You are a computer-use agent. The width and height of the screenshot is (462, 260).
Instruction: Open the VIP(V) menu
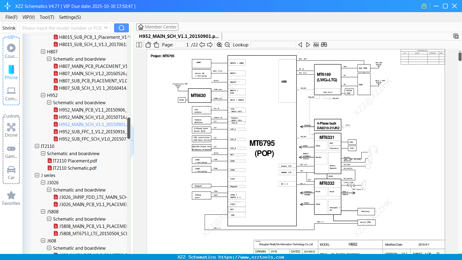[x=28, y=17]
